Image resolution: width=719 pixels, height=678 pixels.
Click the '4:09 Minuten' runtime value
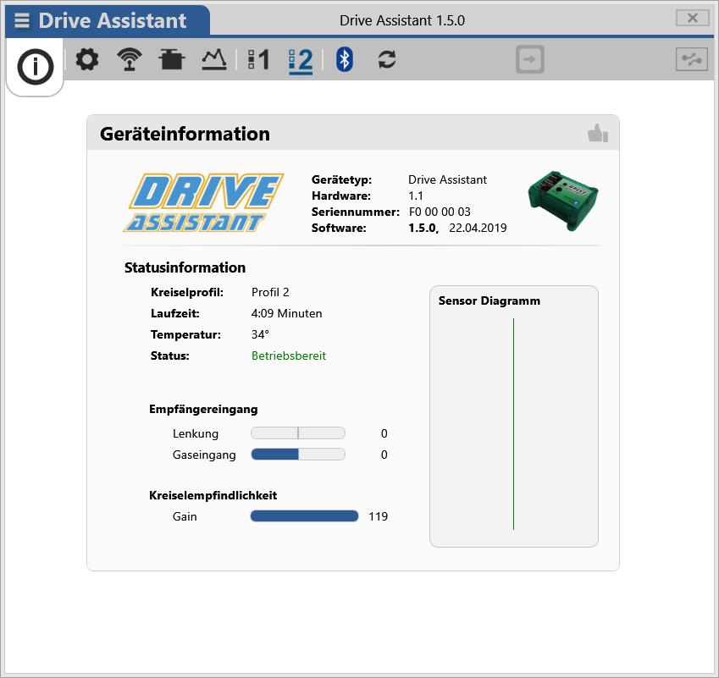286,313
